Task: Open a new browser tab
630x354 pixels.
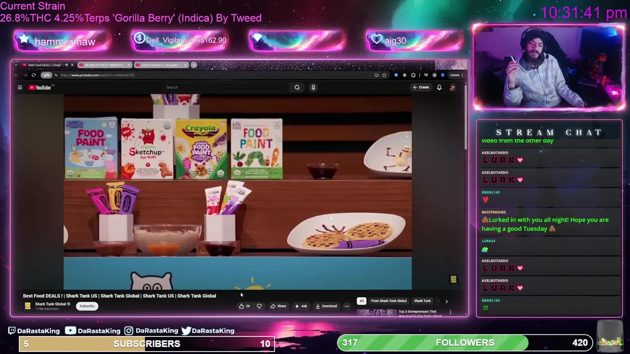Action: pos(194,65)
